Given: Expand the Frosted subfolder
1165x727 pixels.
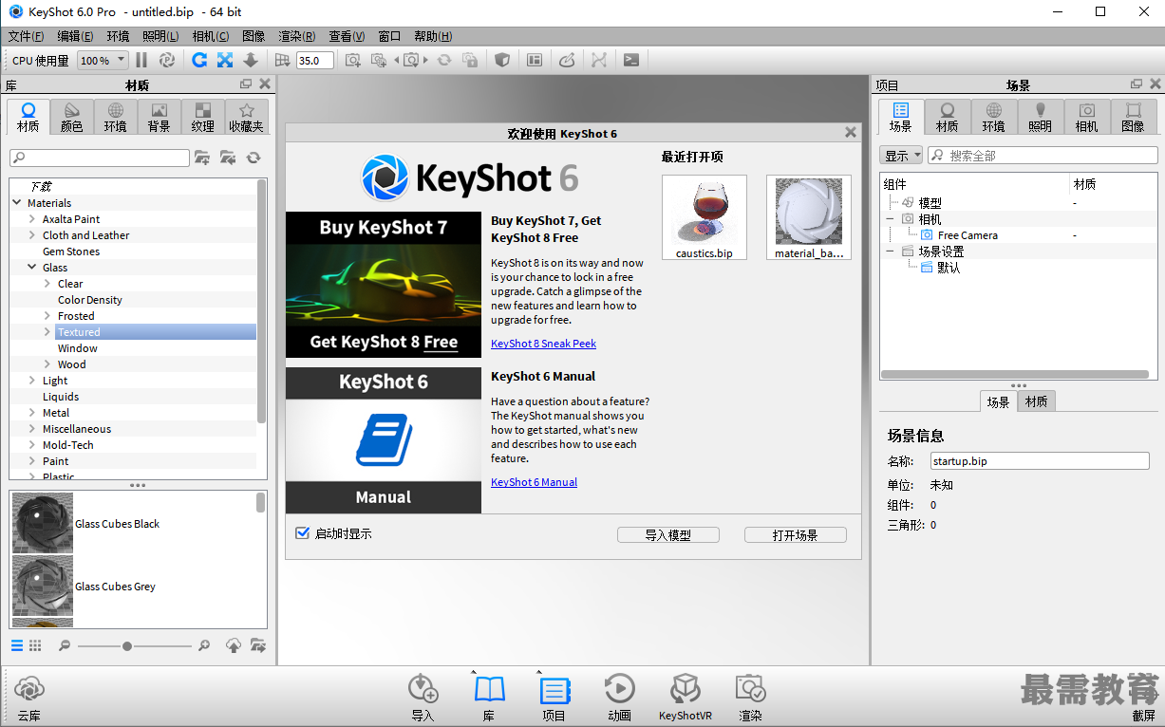Looking at the screenshot, I should coord(47,315).
